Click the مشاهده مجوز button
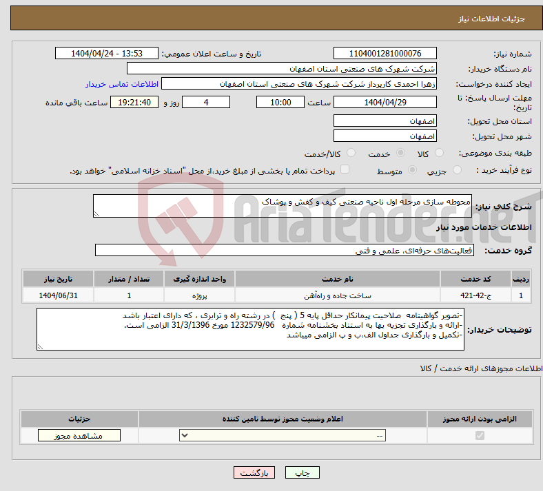Viewport: 543px width, 491px height. (79, 435)
